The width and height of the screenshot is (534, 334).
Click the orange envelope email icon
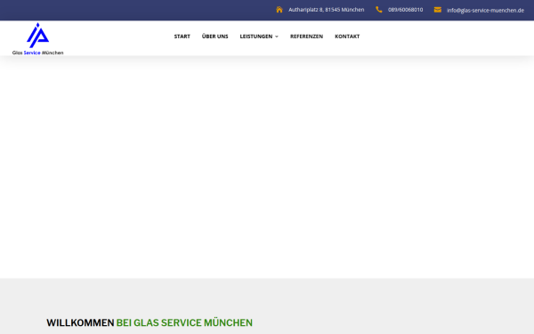click(x=438, y=10)
